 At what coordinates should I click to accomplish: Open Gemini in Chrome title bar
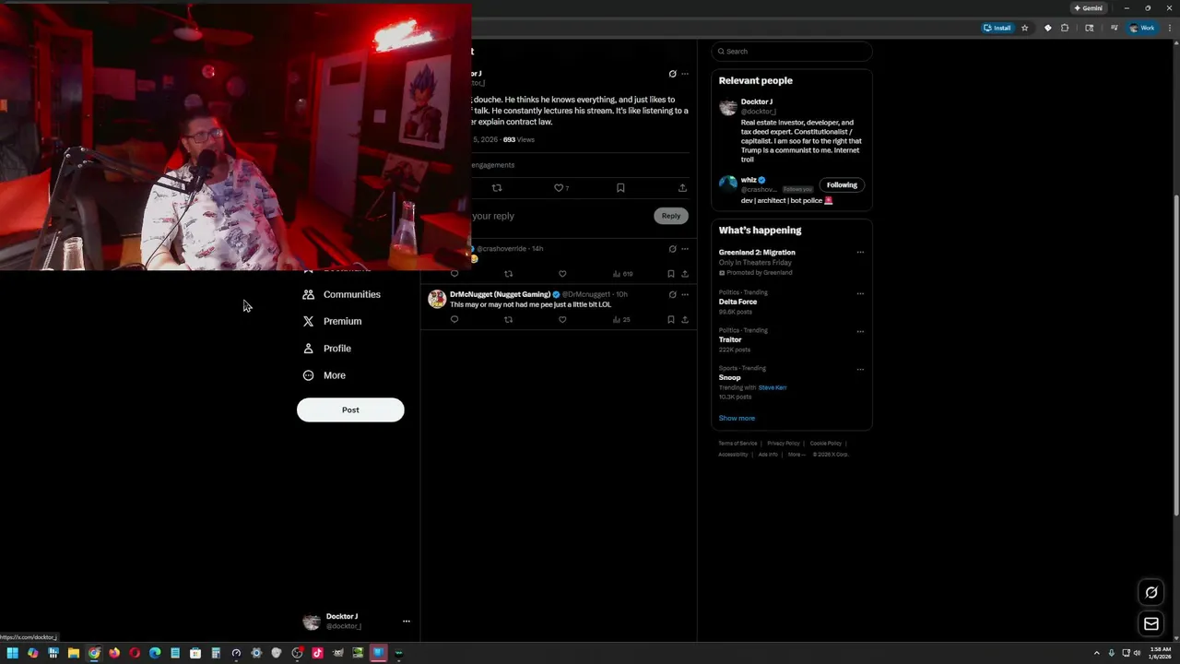pos(1089,7)
